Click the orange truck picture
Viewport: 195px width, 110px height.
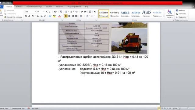coord(129,41)
